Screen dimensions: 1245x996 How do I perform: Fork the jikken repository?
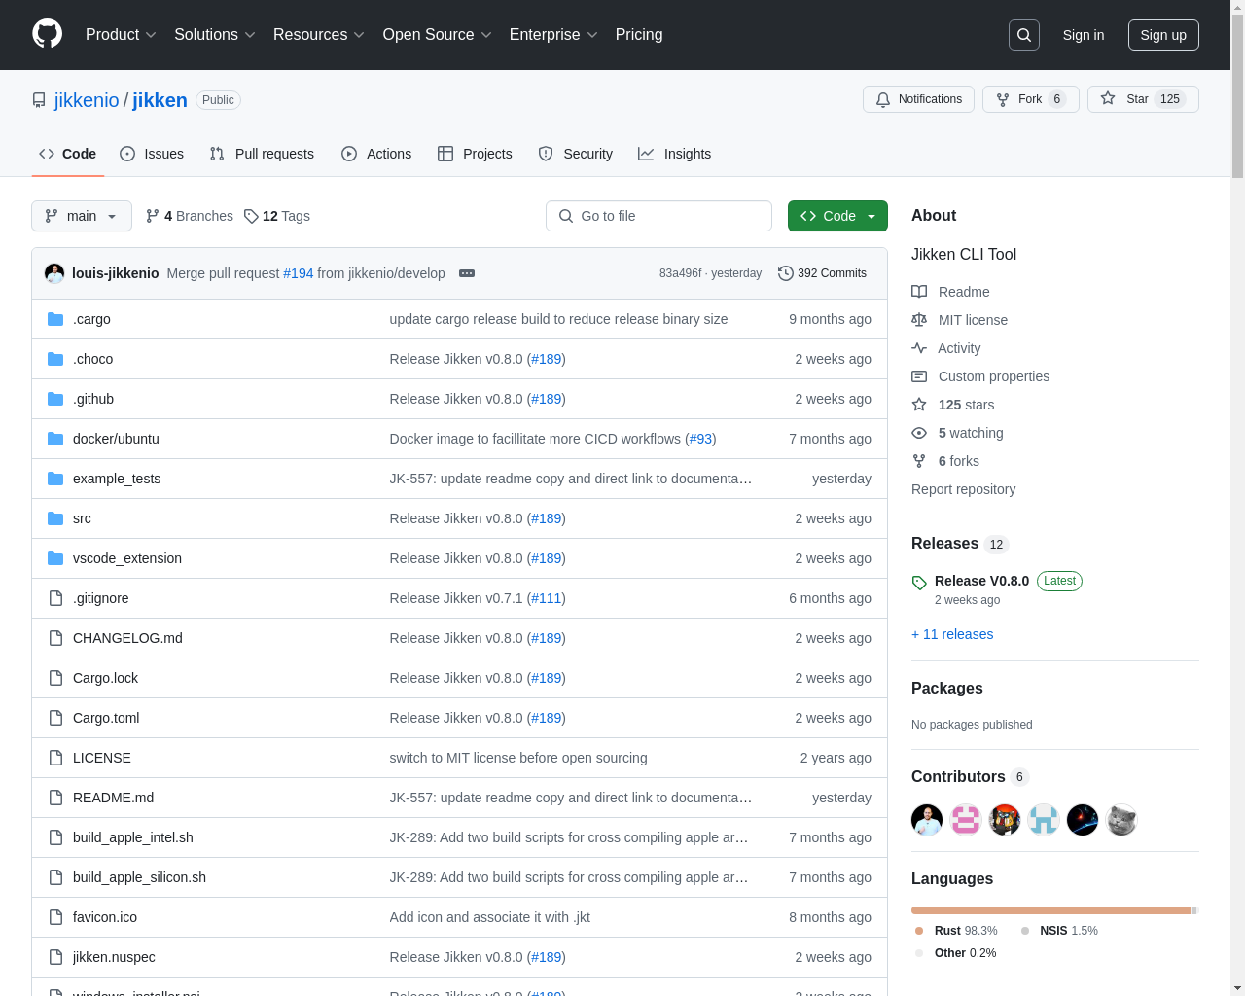pos(1030,99)
